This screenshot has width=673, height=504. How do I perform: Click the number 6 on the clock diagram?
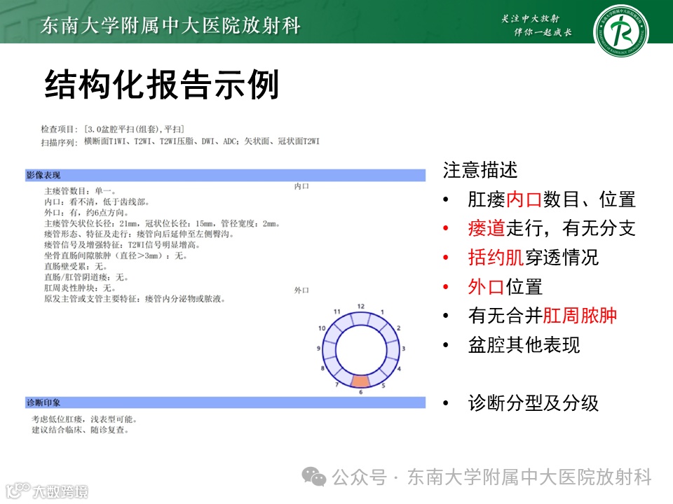359,392
